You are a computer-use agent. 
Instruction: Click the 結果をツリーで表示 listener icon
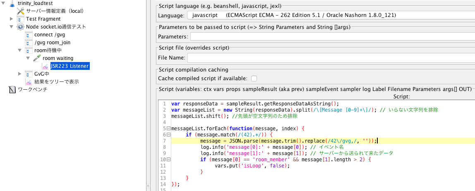[x=29, y=82]
